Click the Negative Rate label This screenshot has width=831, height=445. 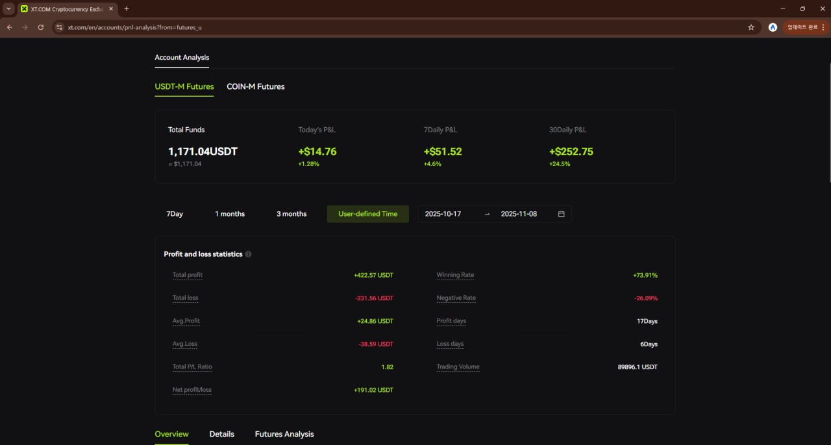pyautogui.click(x=456, y=298)
